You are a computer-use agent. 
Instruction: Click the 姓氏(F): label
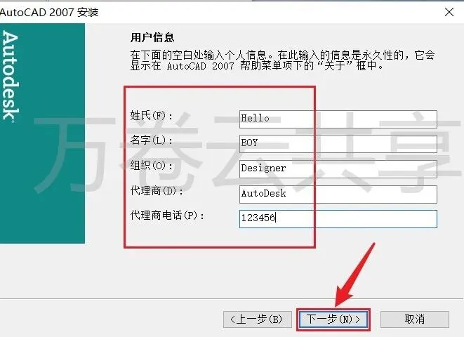click(x=151, y=115)
